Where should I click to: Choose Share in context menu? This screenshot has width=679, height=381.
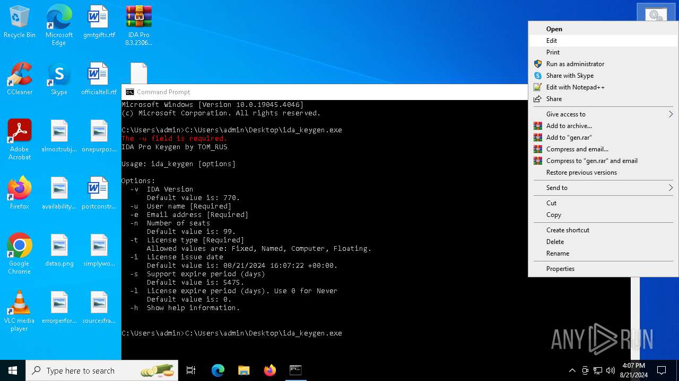pyautogui.click(x=603, y=99)
